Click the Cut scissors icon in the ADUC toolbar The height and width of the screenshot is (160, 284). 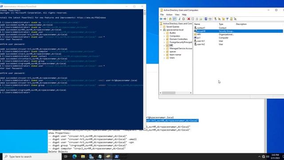179,19
